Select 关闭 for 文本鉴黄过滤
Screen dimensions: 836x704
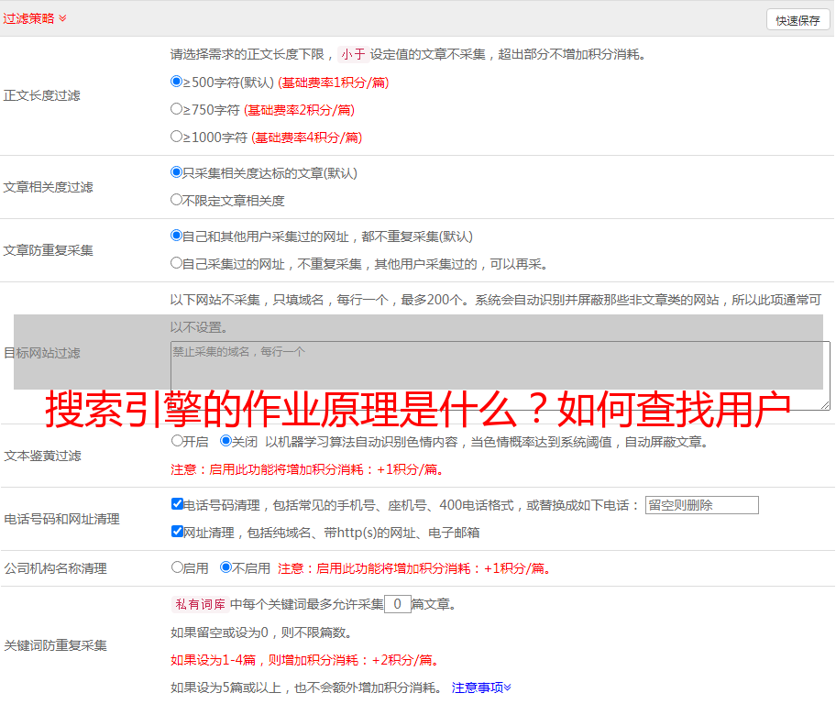point(225,441)
